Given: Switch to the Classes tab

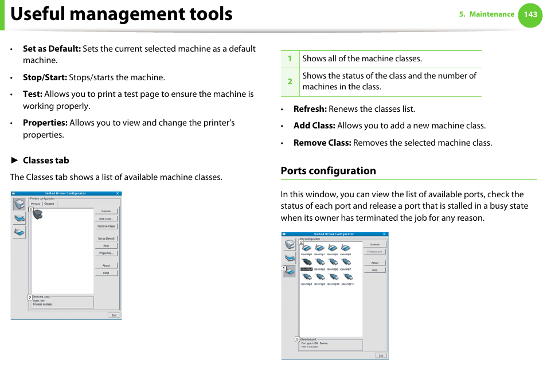Looking at the screenshot, I should pos(49,204).
